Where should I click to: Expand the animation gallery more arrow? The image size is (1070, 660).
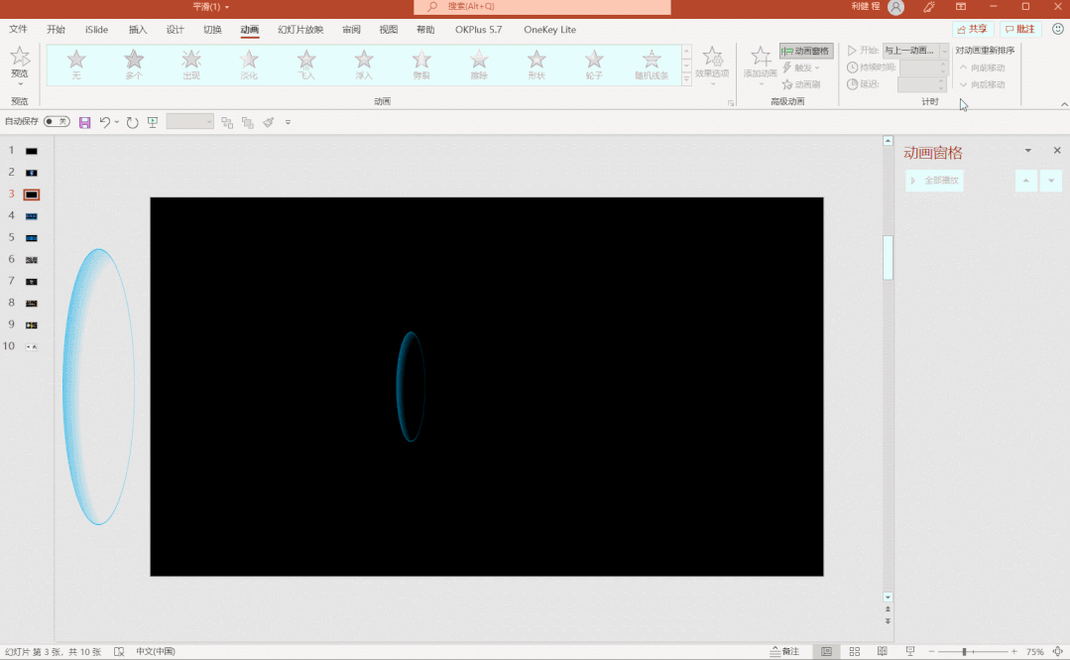686,79
